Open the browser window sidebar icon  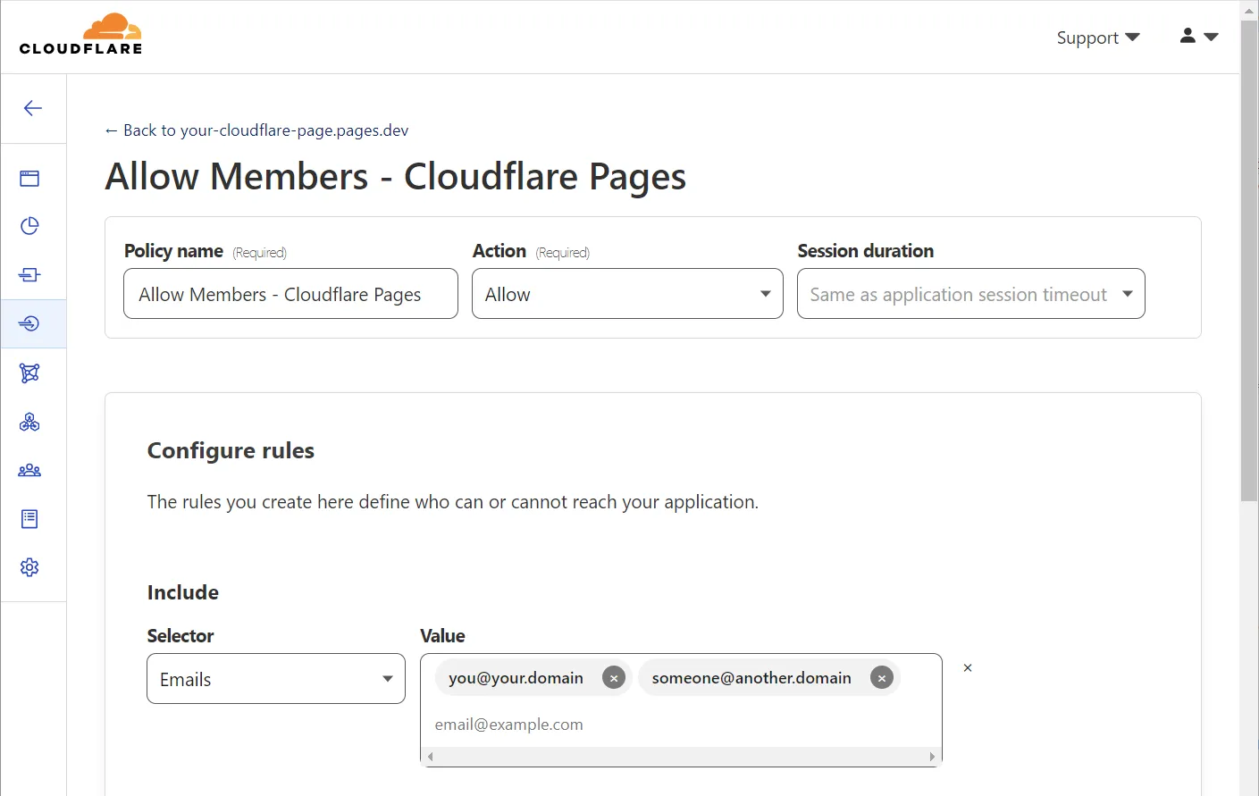(x=29, y=179)
